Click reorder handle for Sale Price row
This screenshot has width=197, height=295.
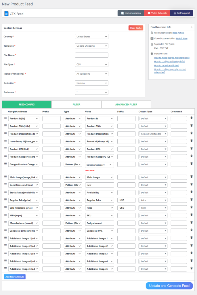point(5,207)
